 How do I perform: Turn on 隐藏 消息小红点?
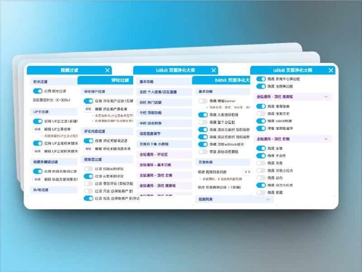(x=260, y=169)
